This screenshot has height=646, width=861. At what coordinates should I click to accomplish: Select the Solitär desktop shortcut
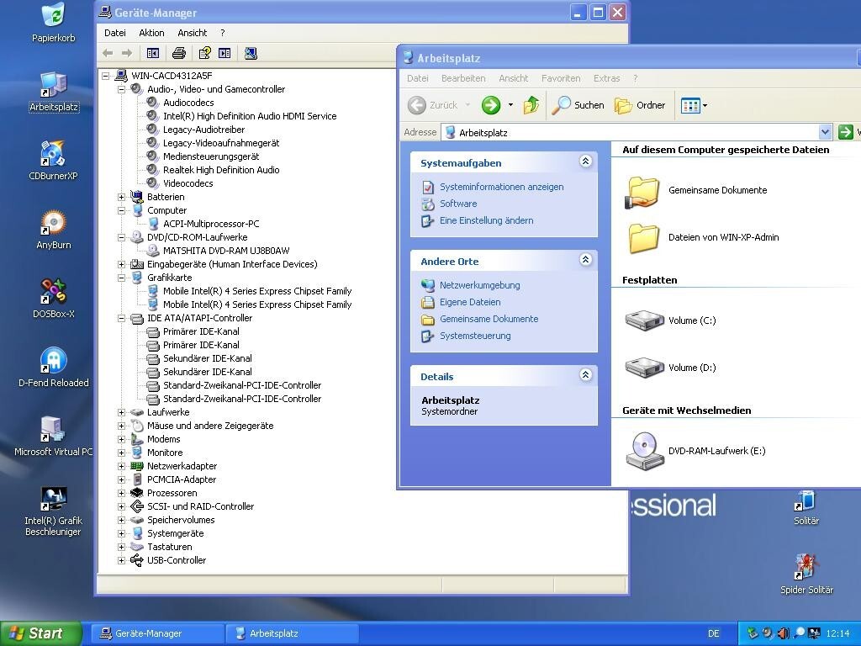click(x=806, y=507)
